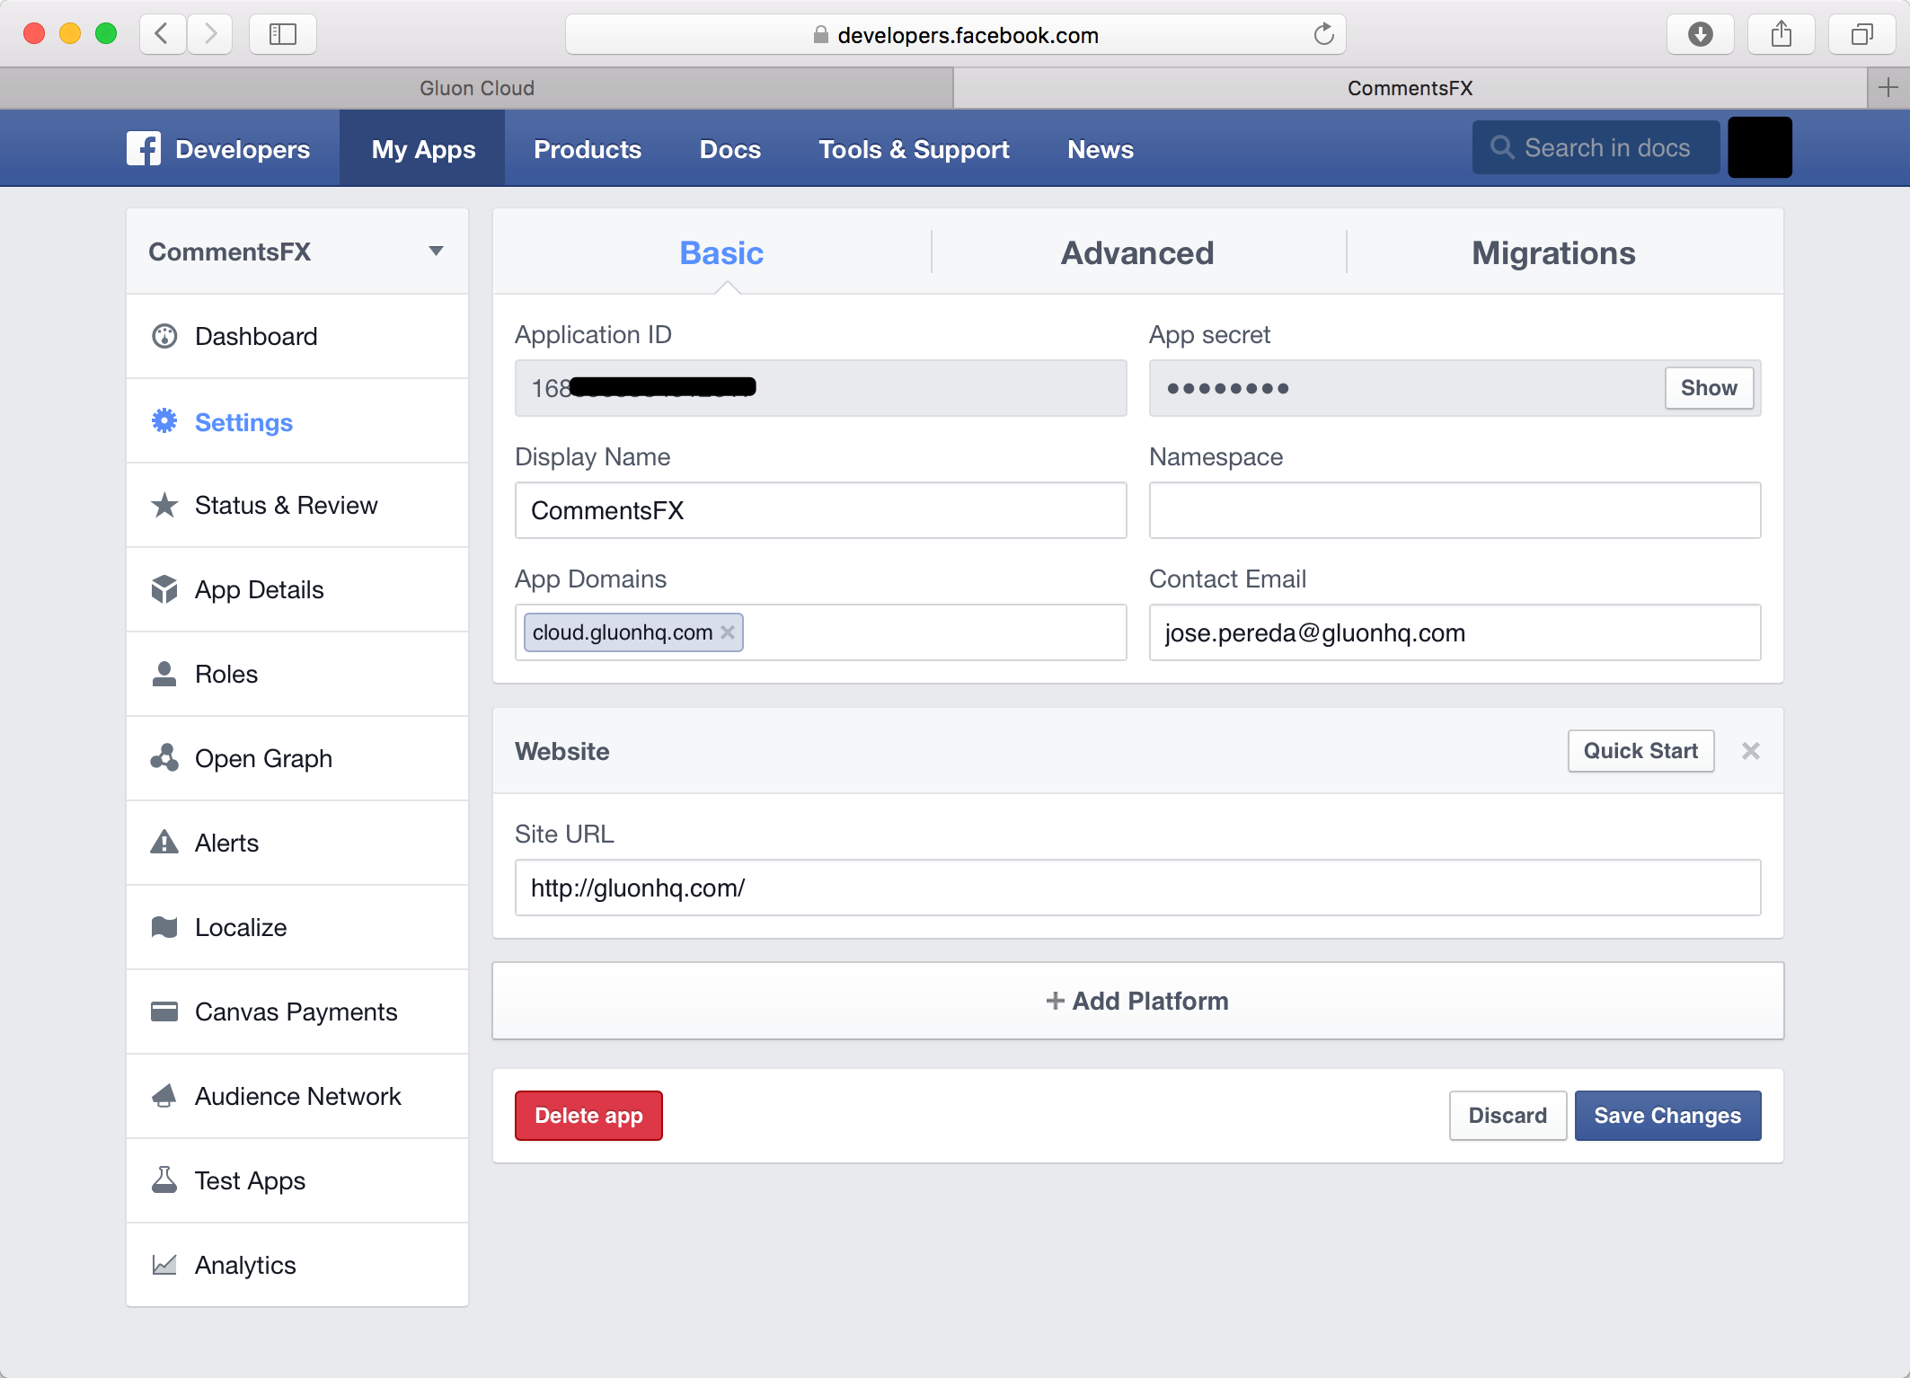Click the blacked-out profile avatar
This screenshot has width=1910, height=1378.
1759,147
